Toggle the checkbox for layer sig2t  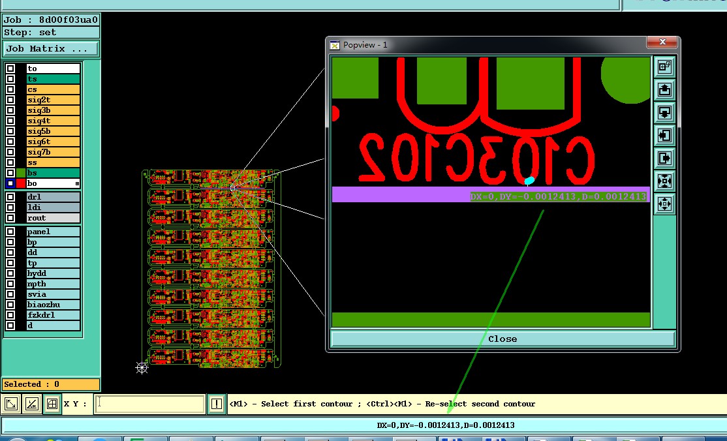(10, 100)
